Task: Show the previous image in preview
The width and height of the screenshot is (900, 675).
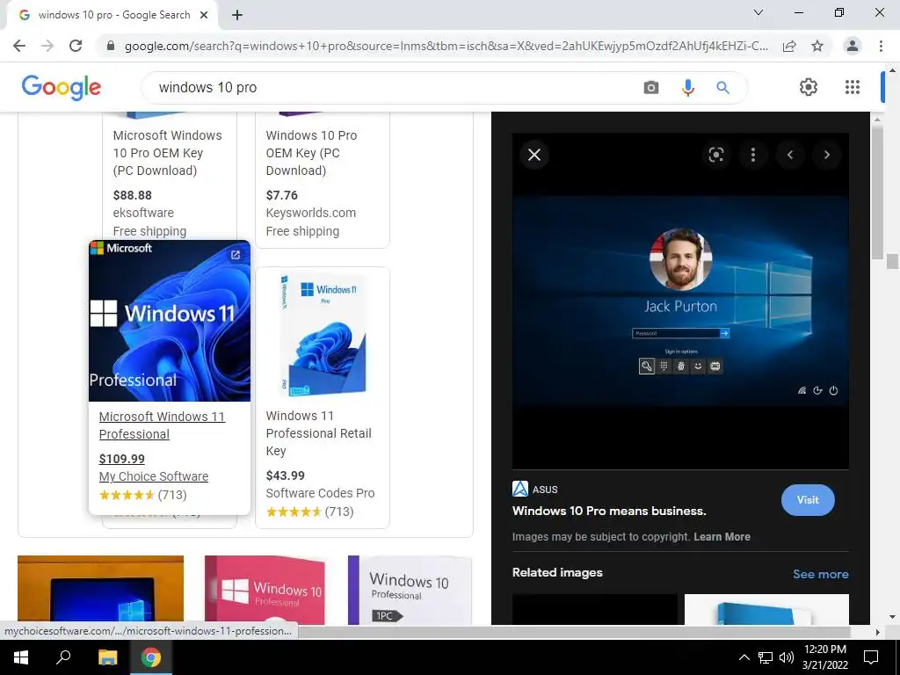Action: point(790,155)
